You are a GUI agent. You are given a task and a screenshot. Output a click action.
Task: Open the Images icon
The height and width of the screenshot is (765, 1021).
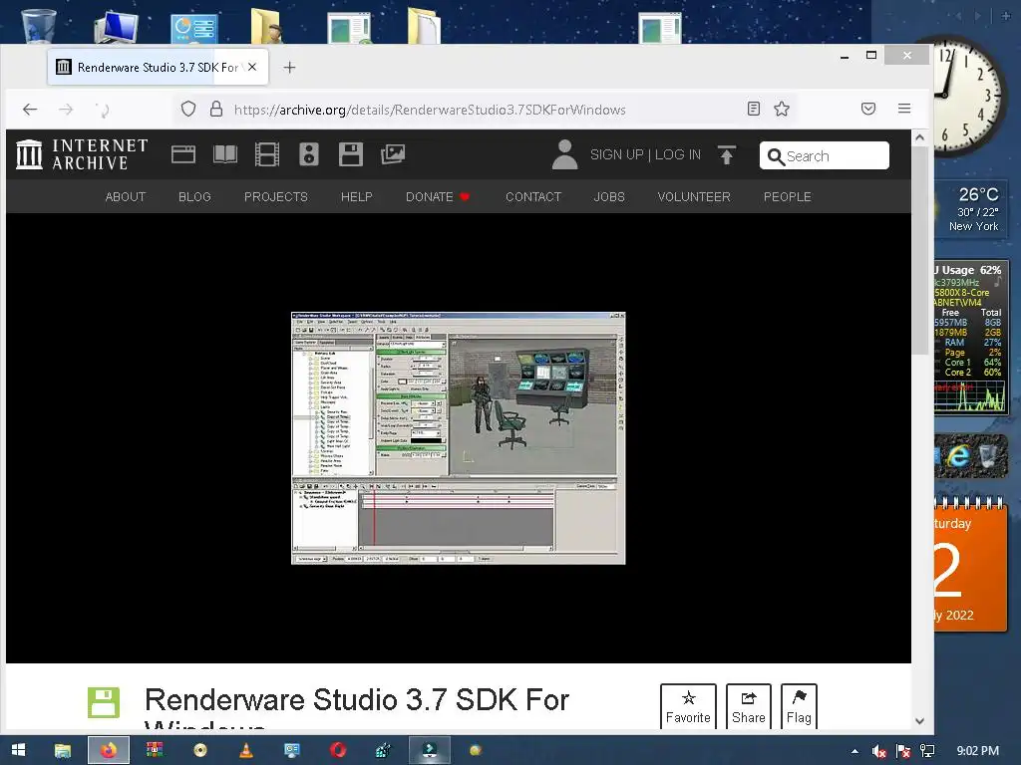(393, 154)
